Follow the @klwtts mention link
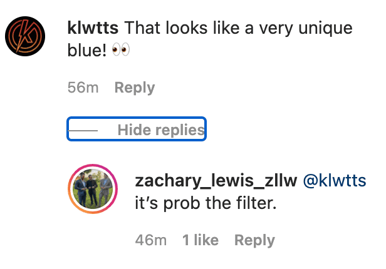The height and width of the screenshot is (269, 386). pos(335,181)
